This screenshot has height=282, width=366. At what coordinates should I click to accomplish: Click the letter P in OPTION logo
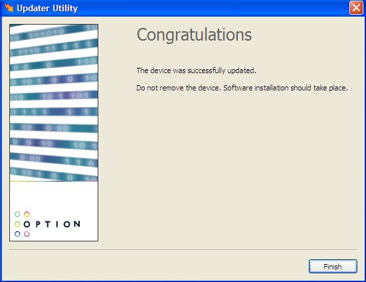[38, 224]
